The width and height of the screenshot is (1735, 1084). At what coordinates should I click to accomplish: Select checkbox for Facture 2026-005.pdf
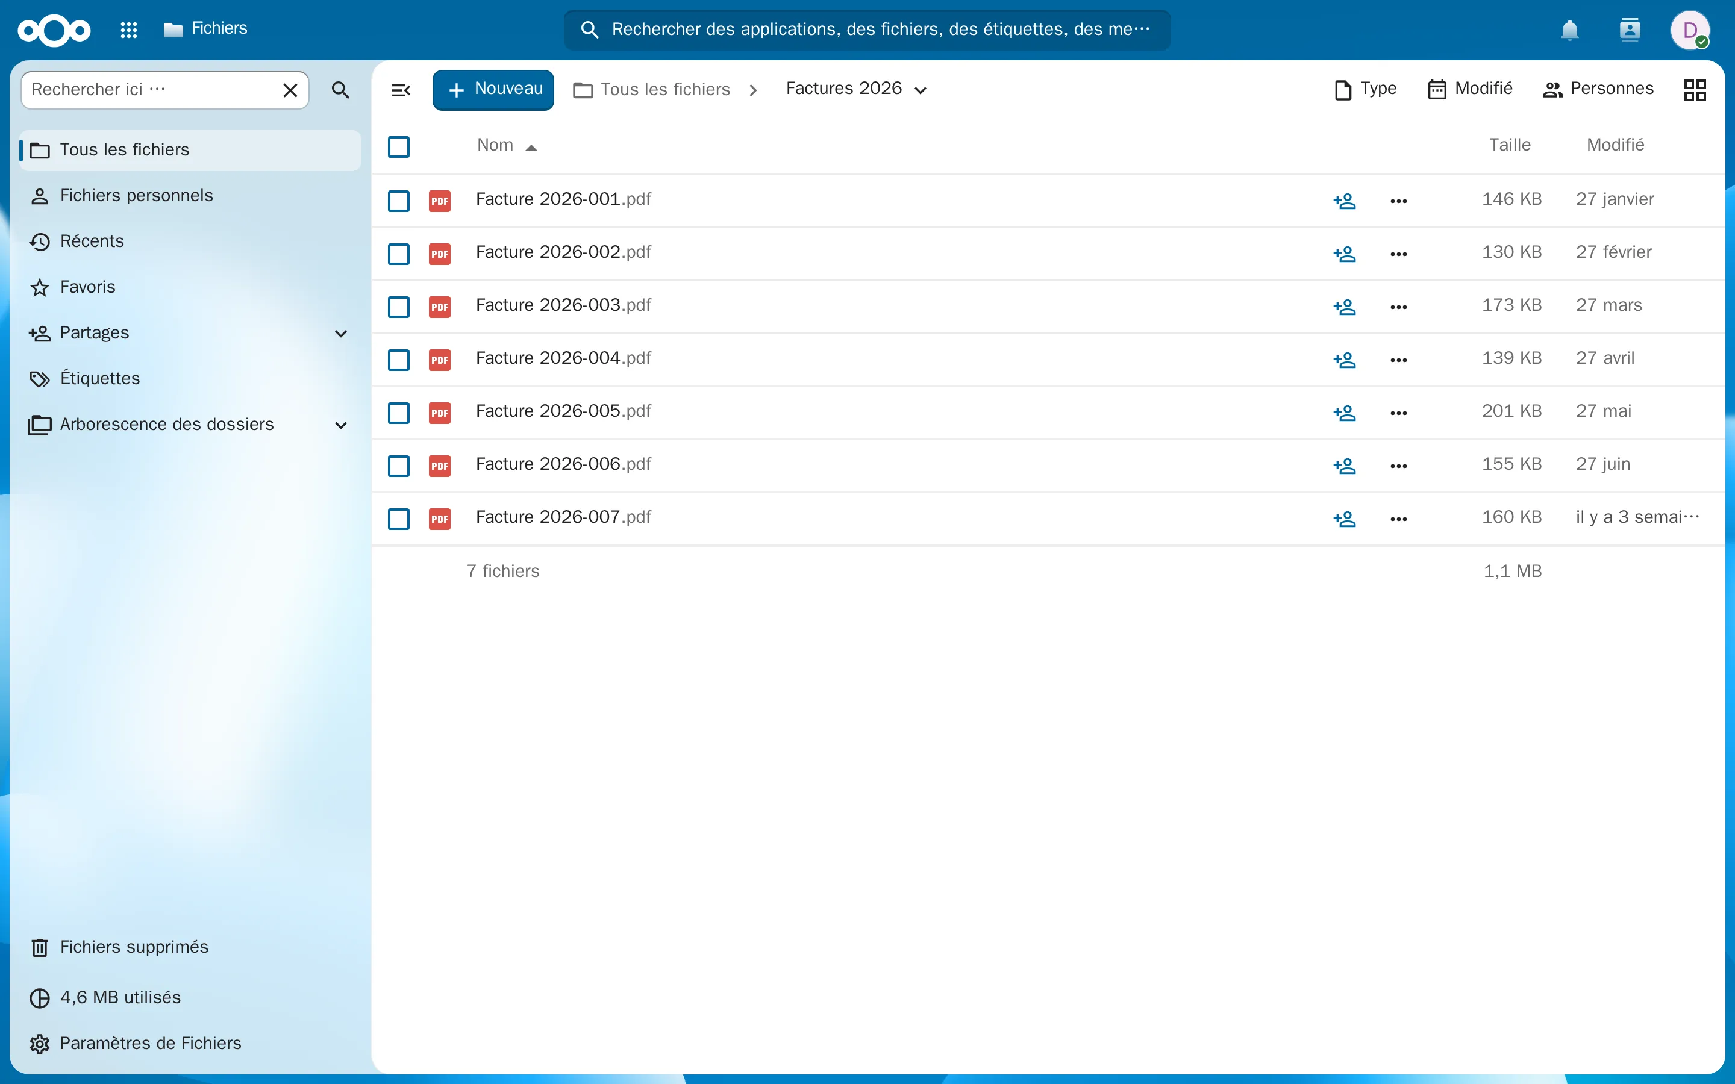[399, 413]
